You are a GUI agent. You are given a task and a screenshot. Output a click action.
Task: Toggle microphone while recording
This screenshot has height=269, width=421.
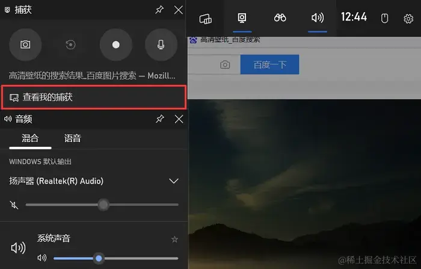[x=161, y=45]
